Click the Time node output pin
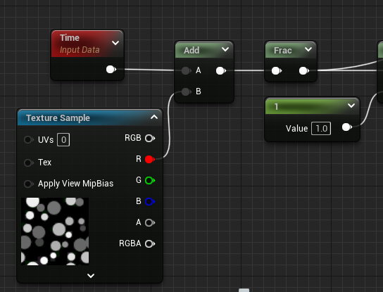 click(111, 70)
